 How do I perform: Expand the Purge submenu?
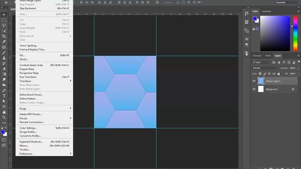[44, 108]
